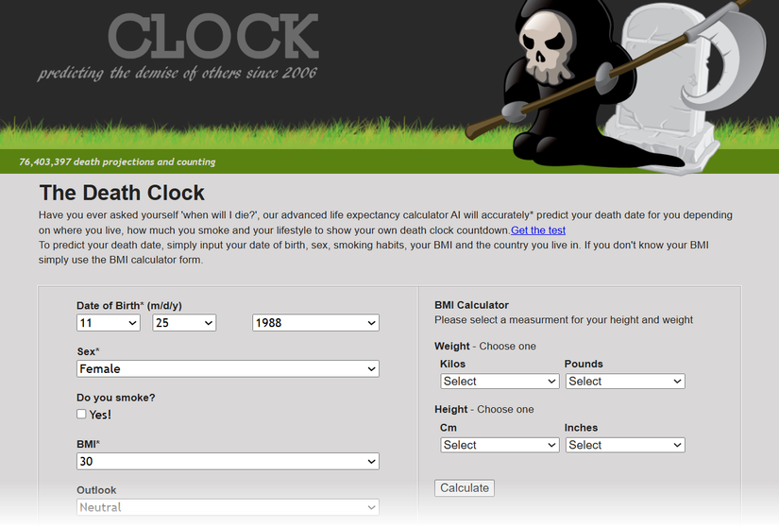The width and height of the screenshot is (779, 527).
Task: Open the Sex dropdown set to Female
Action: (228, 369)
